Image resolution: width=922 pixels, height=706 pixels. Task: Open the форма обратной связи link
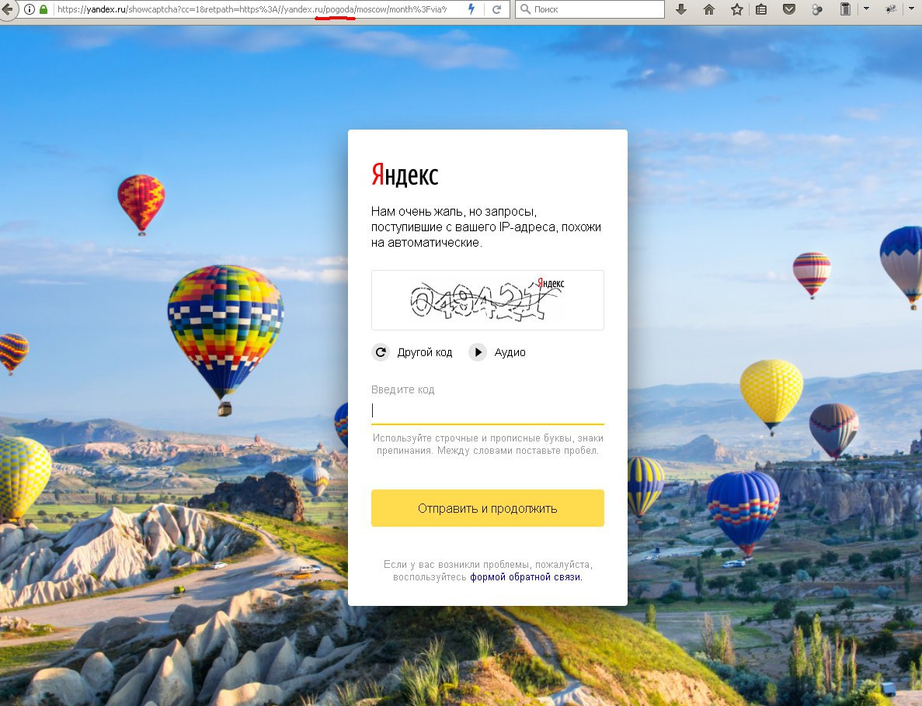[525, 576]
